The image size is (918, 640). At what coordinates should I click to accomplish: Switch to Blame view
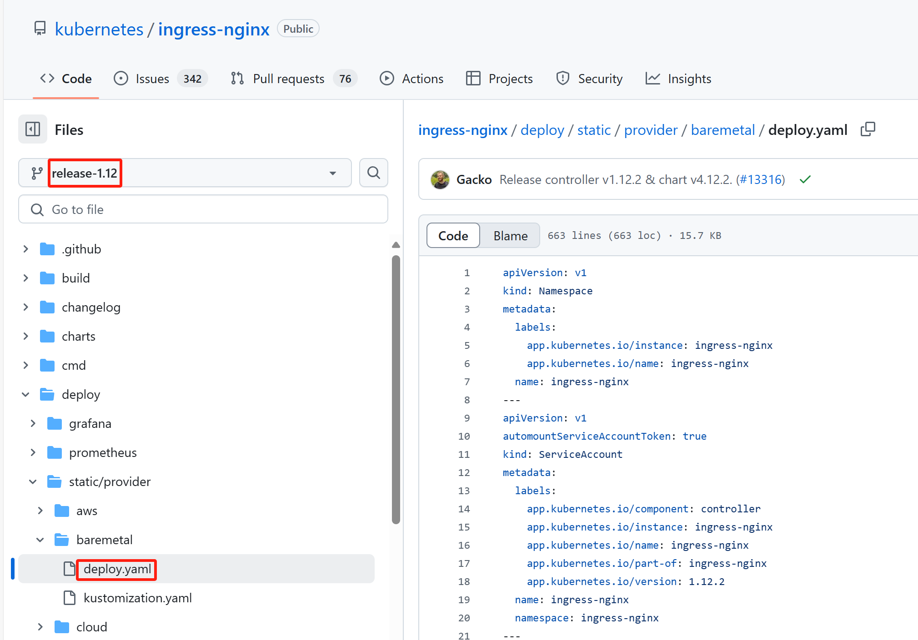coord(510,235)
